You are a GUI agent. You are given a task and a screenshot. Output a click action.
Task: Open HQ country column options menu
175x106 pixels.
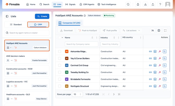click(141, 38)
